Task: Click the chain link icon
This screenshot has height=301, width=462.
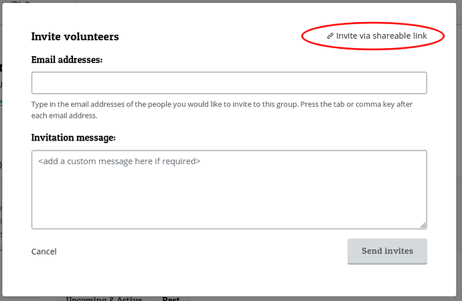Action: [330, 36]
